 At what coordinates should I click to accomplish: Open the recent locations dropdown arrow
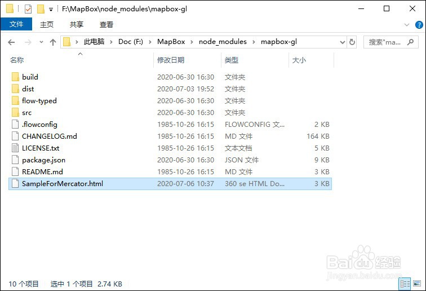[41, 42]
